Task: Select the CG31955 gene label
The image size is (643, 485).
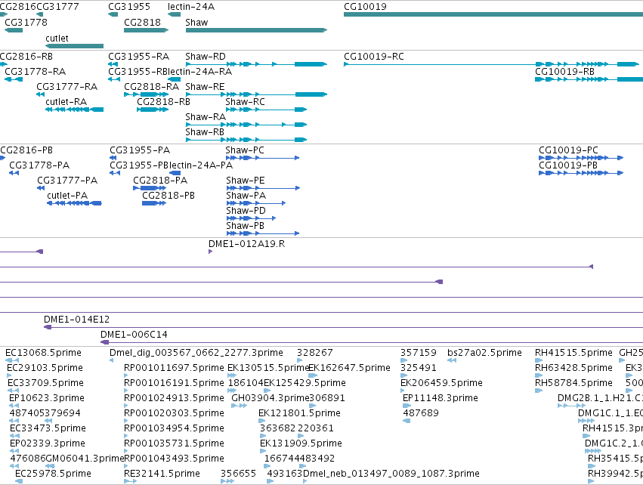Action: click(x=129, y=7)
